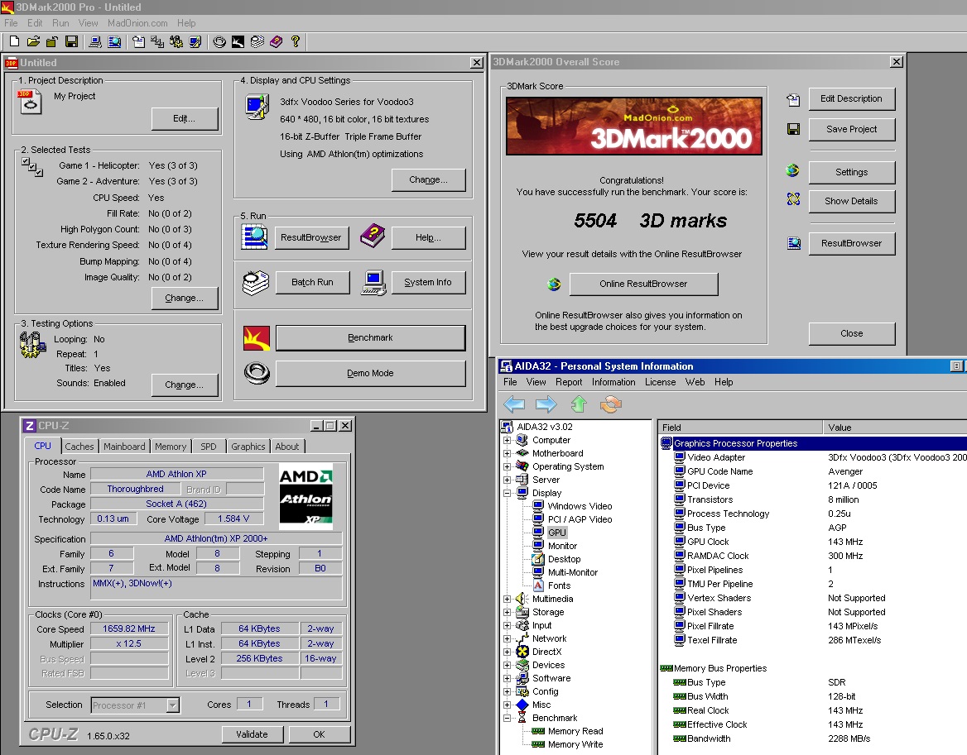Switch to the Graphics tab in CPU-Z

(x=248, y=447)
